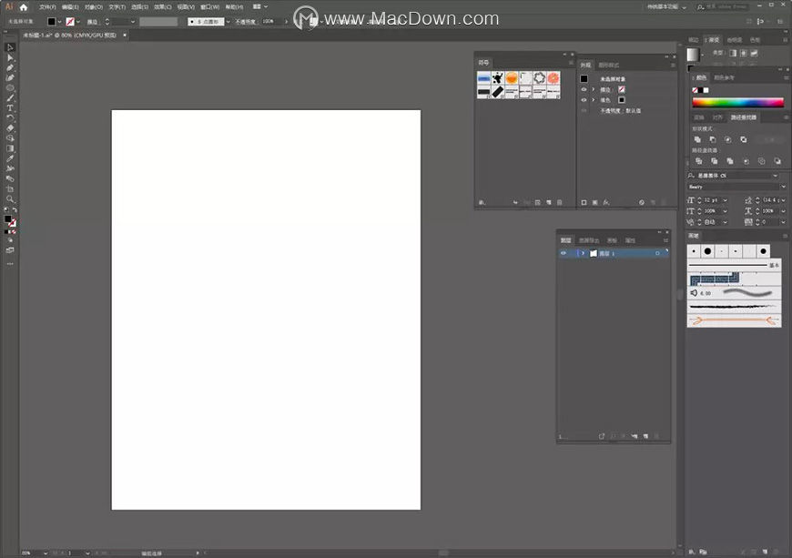Open the workspace switcher dropdown at top right
Image resolution: width=792 pixels, height=558 pixels.
[667, 7]
